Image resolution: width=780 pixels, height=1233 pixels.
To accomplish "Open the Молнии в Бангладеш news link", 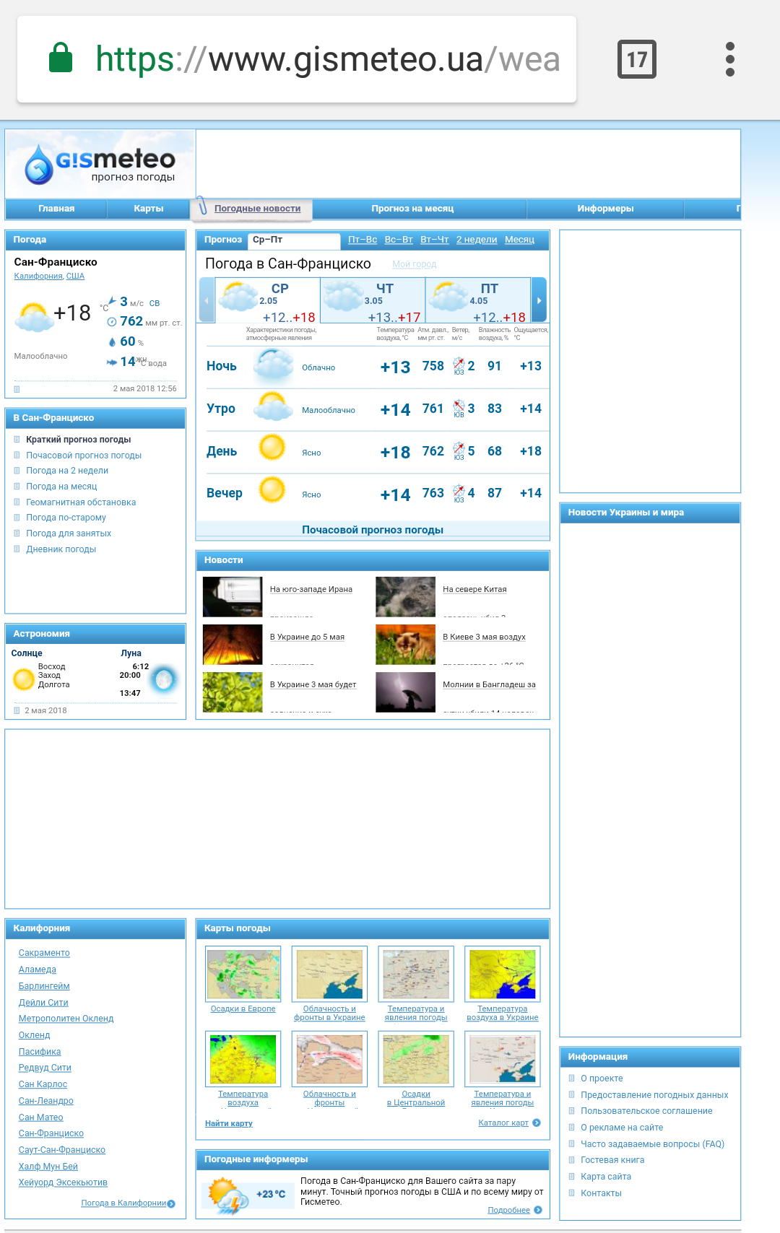I will point(489,685).
